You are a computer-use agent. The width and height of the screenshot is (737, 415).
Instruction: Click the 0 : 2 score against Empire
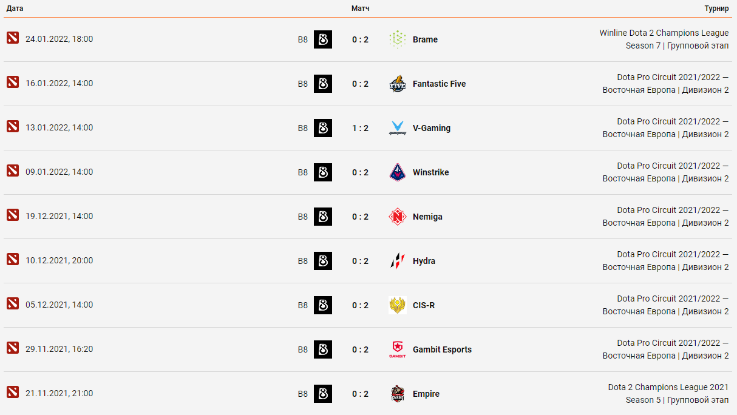tap(360, 394)
